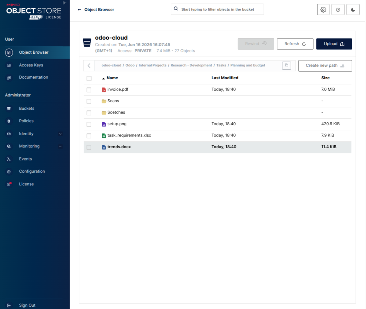Screen dimensions: 366x309
Task: Click the Scans folder icon
Action: coord(104,101)
